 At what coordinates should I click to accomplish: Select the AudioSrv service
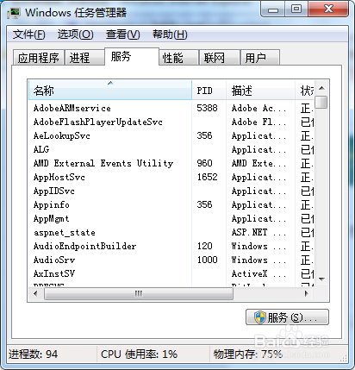(171, 260)
